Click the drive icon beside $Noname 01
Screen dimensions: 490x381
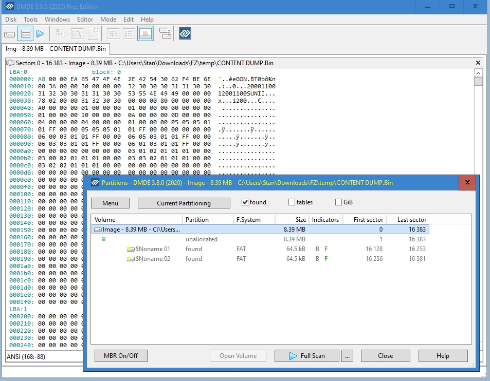[131, 249]
